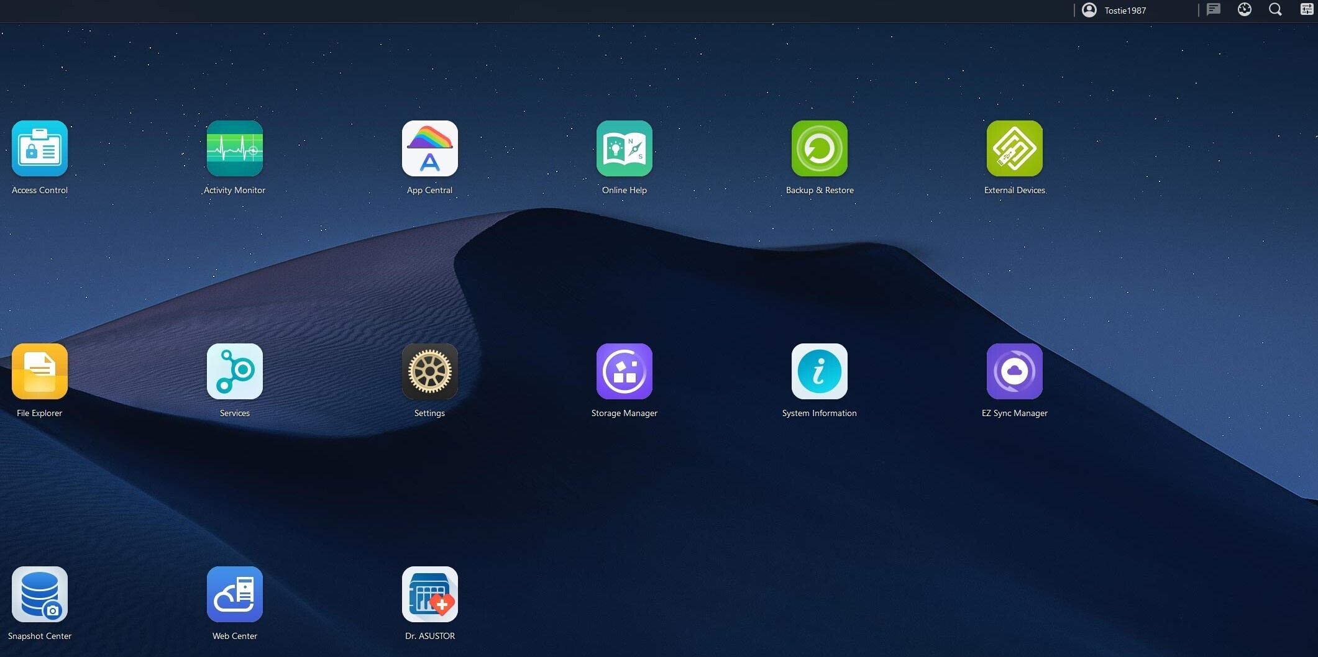
Task: Open App Central
Action: click(x=430, y=148)
